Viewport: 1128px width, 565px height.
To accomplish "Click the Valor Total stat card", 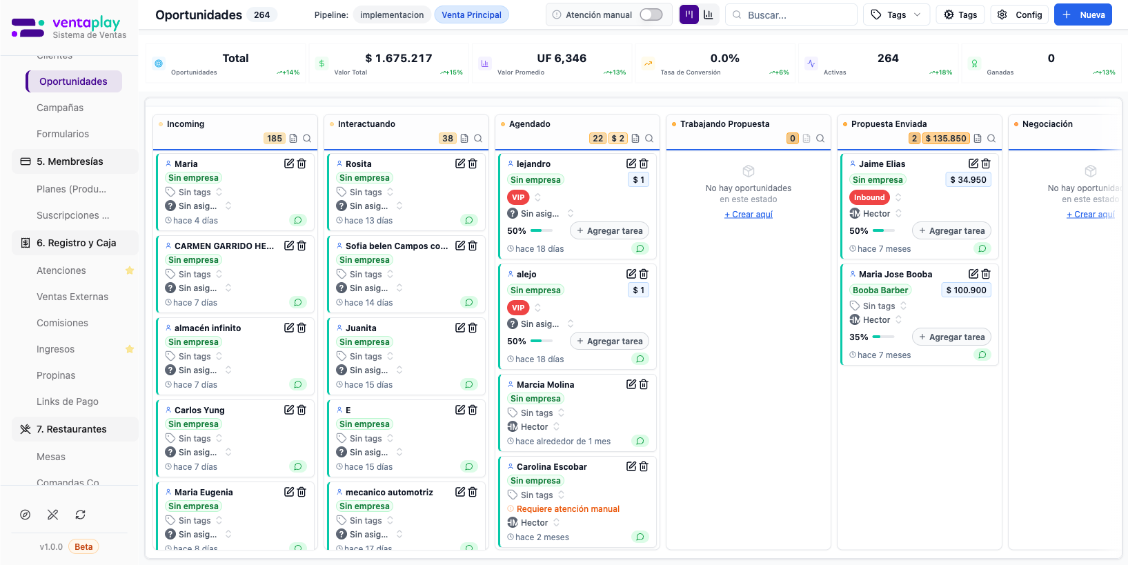I will (x=389, y=63).
